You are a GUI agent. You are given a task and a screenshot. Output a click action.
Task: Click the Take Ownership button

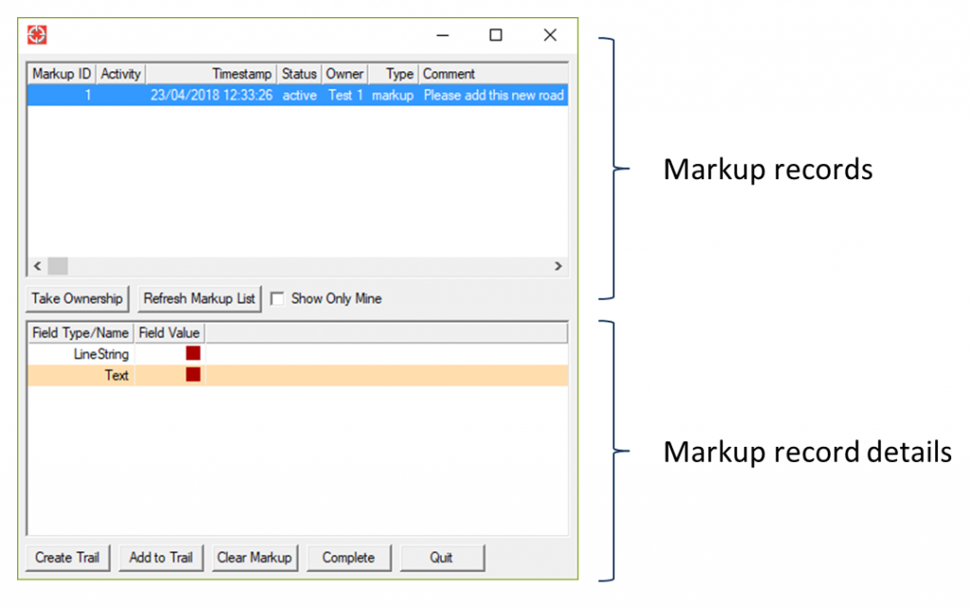[77, 298]
